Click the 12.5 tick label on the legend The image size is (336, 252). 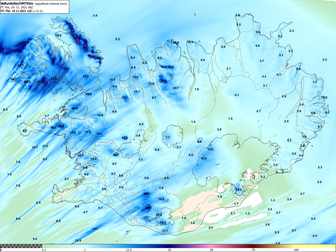click(x=129, y=250)
